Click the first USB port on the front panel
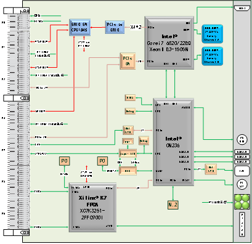The width and height of the screenshot is (252, 244). click(242, 152)
